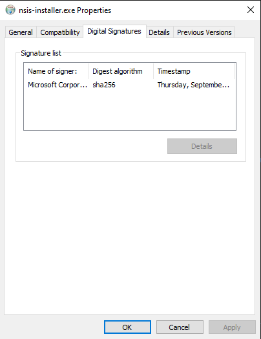
Task: Click the Signature list group label
Action: (x=41, y=53)
